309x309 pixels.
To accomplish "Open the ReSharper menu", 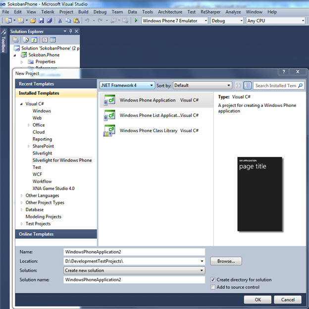I will [210, 12].
